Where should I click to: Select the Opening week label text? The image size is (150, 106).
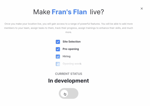[x=72, y=64]
